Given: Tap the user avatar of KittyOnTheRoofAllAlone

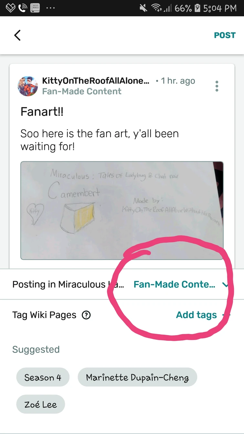Looking at the screenshot, I should coord(28,86).
